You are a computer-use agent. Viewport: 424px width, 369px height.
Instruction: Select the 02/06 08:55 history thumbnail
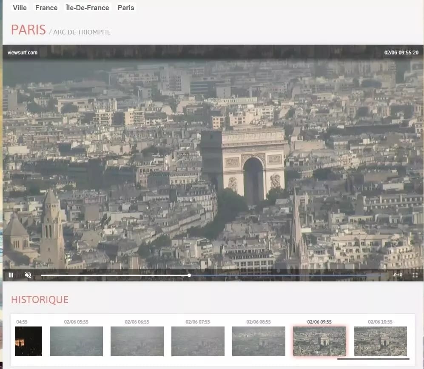(259, 341)
